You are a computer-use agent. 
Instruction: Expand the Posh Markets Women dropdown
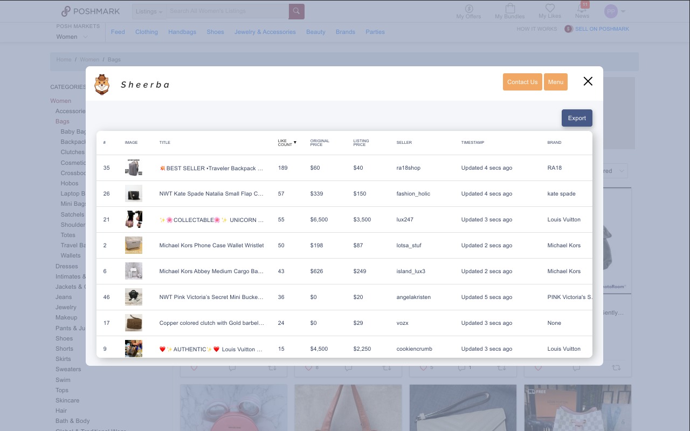pyautogui.click(x=72, y=37)
